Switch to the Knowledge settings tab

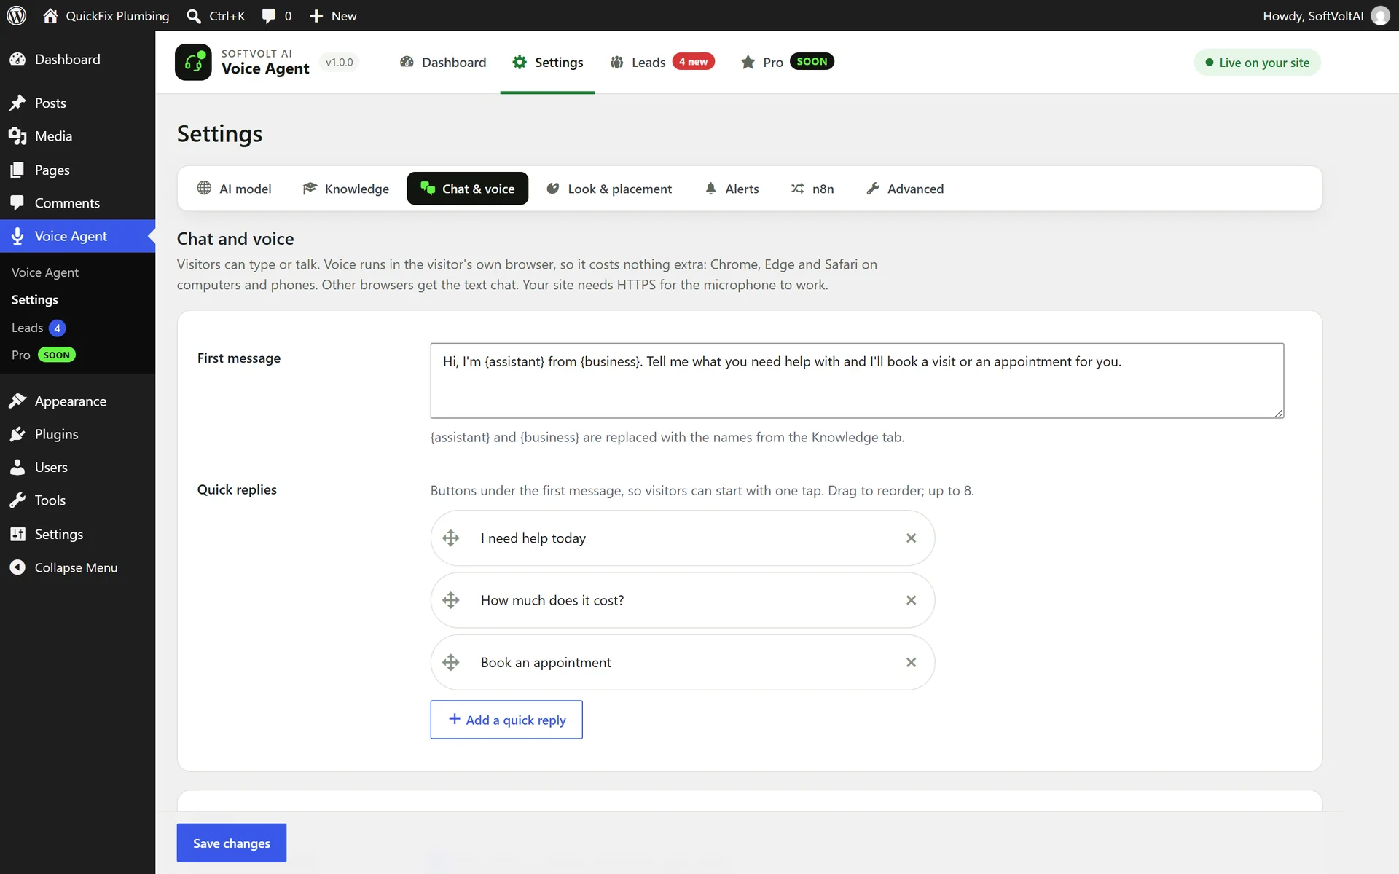(x=346, y=189)
